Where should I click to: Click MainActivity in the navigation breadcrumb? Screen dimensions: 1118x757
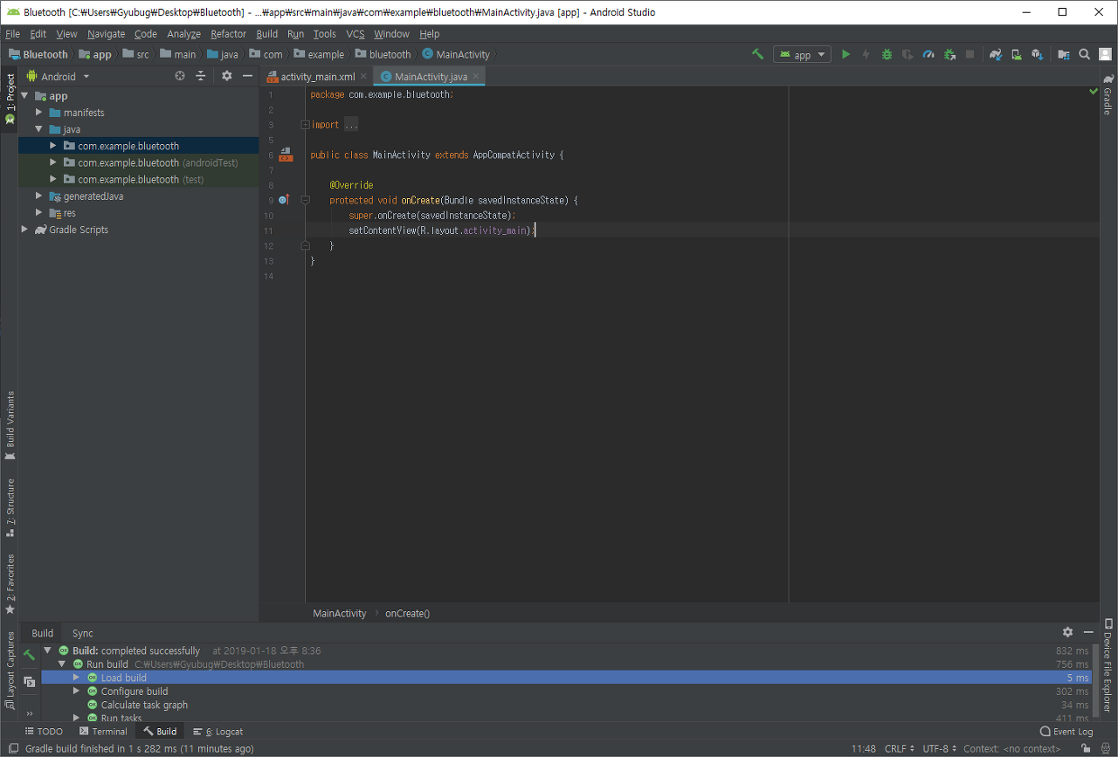click(x=456, y=54)
